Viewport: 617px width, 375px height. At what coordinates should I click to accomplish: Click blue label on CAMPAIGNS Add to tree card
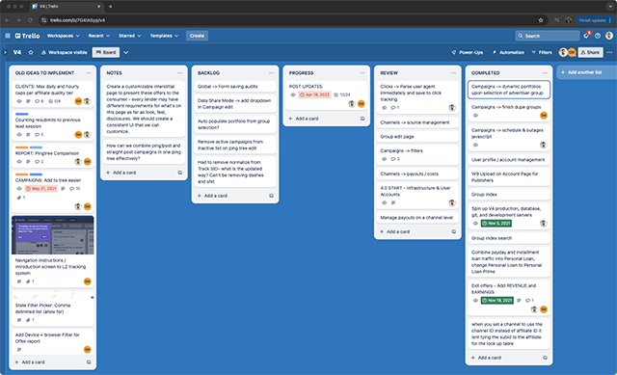[36, 174]
